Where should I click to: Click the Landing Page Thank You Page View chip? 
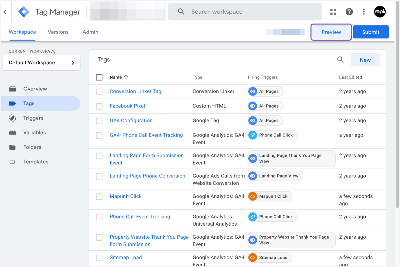click(291, 158)
